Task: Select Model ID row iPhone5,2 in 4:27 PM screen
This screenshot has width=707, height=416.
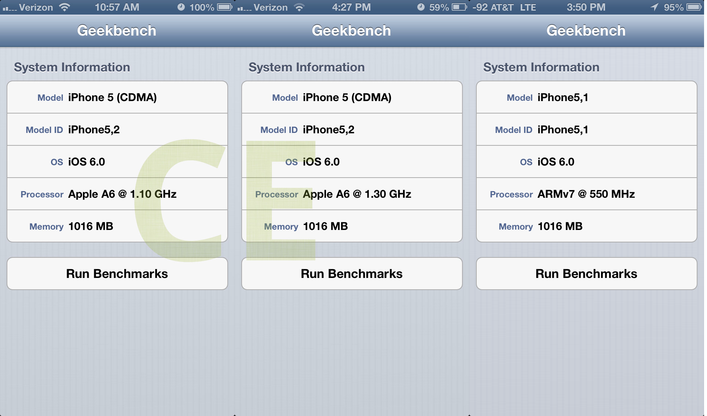Action: pyautogui.click(x=352, y=130)
